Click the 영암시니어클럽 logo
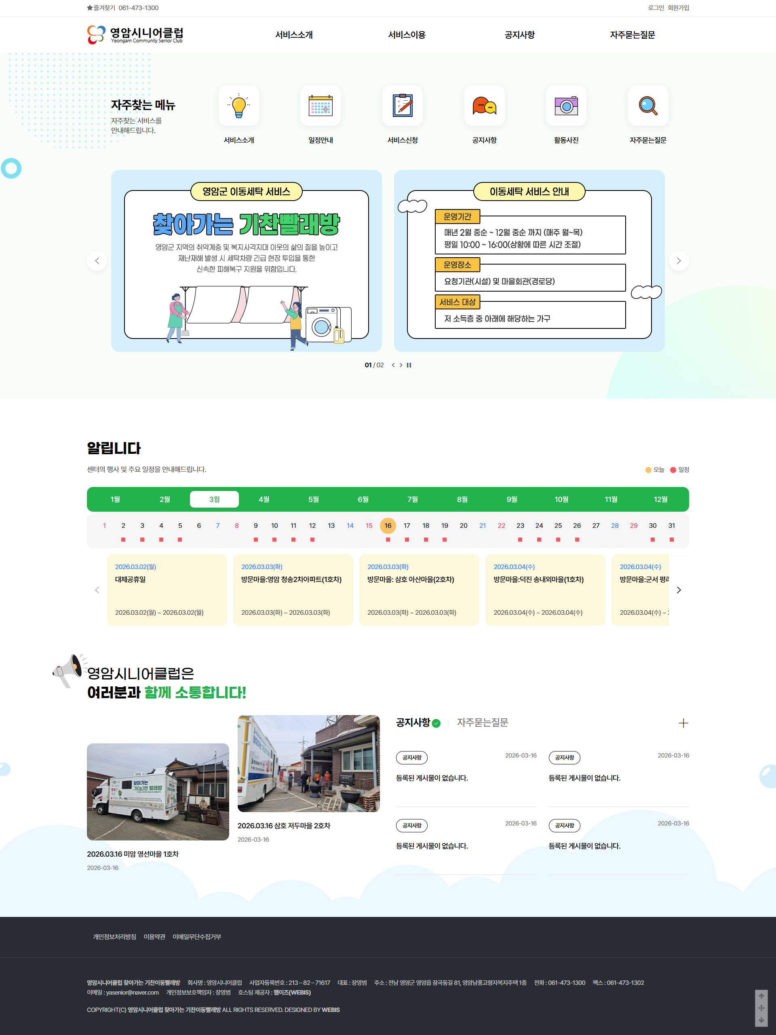This screenshot has width=776, height=1035. point(135,35)
